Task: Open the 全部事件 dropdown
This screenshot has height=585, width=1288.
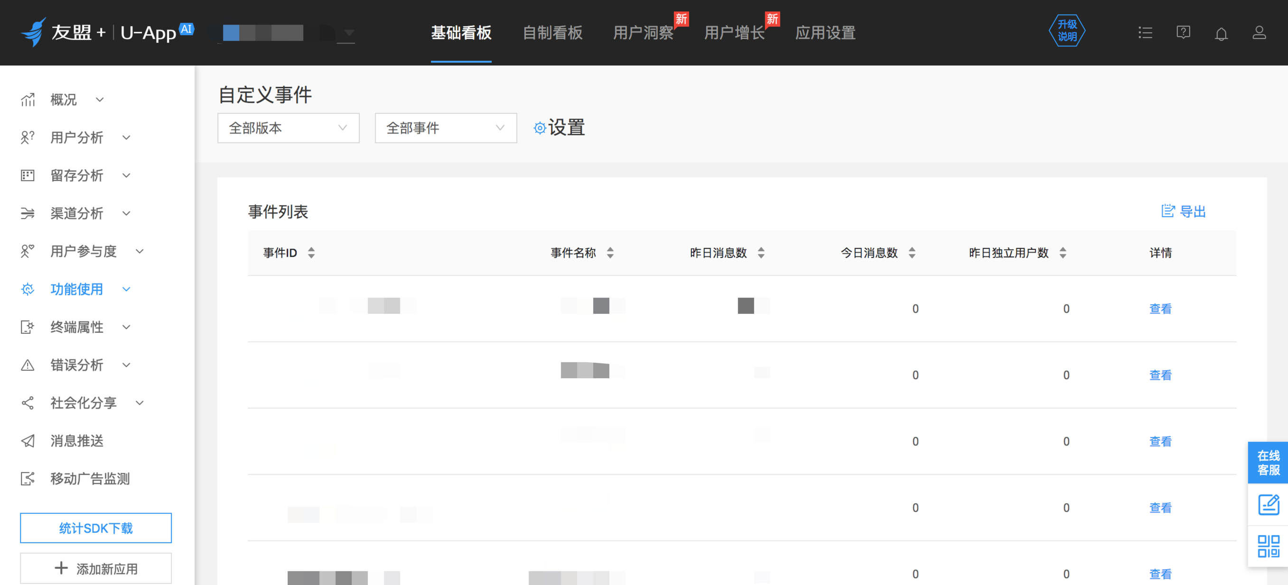Action: pos(446,128)
